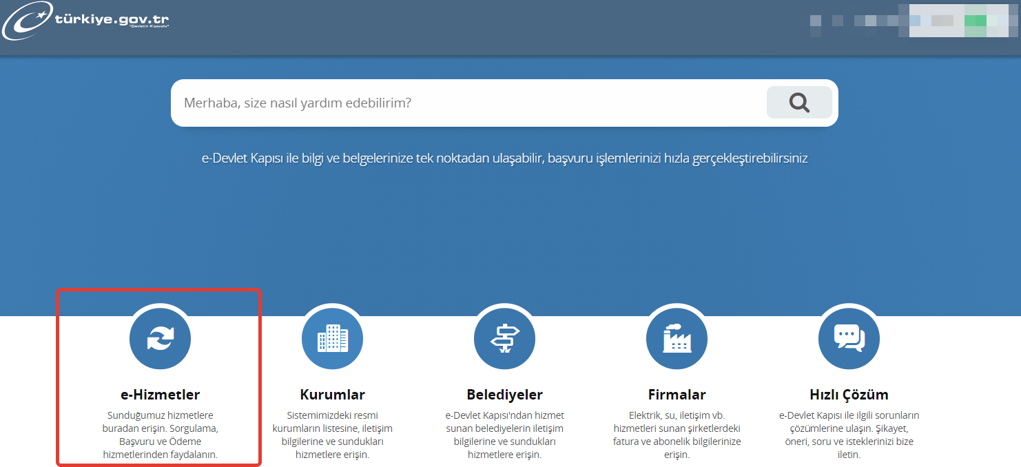Viewport: 1021px width, 467px height.
Task: Click the Belediyeler card description
Action: pyautogui.click(x=504, y=434)
